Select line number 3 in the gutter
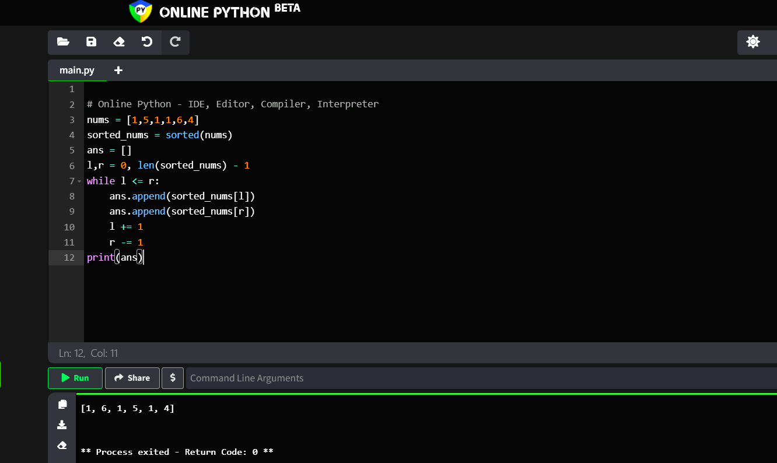The width and height of the screenshot is (777, 463). tap(72, 120)
